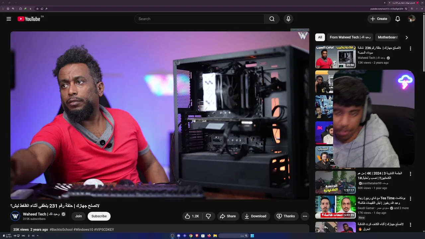Open the Tea Time podcast thumbnail
The height and width of the screenshot is (239, 425).
tap(335, 207)
